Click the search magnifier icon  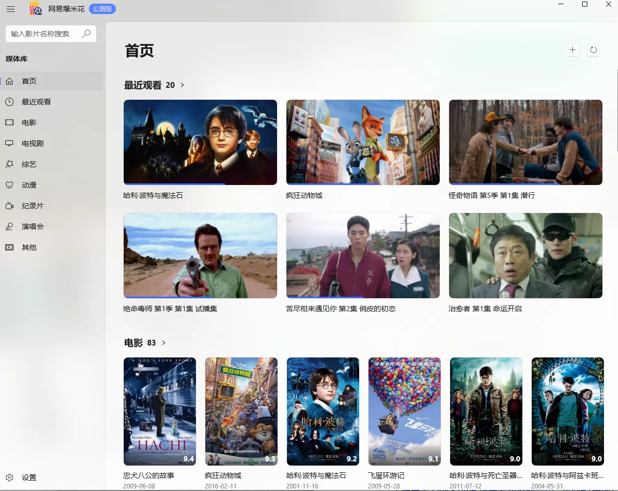tap(86, 33)
